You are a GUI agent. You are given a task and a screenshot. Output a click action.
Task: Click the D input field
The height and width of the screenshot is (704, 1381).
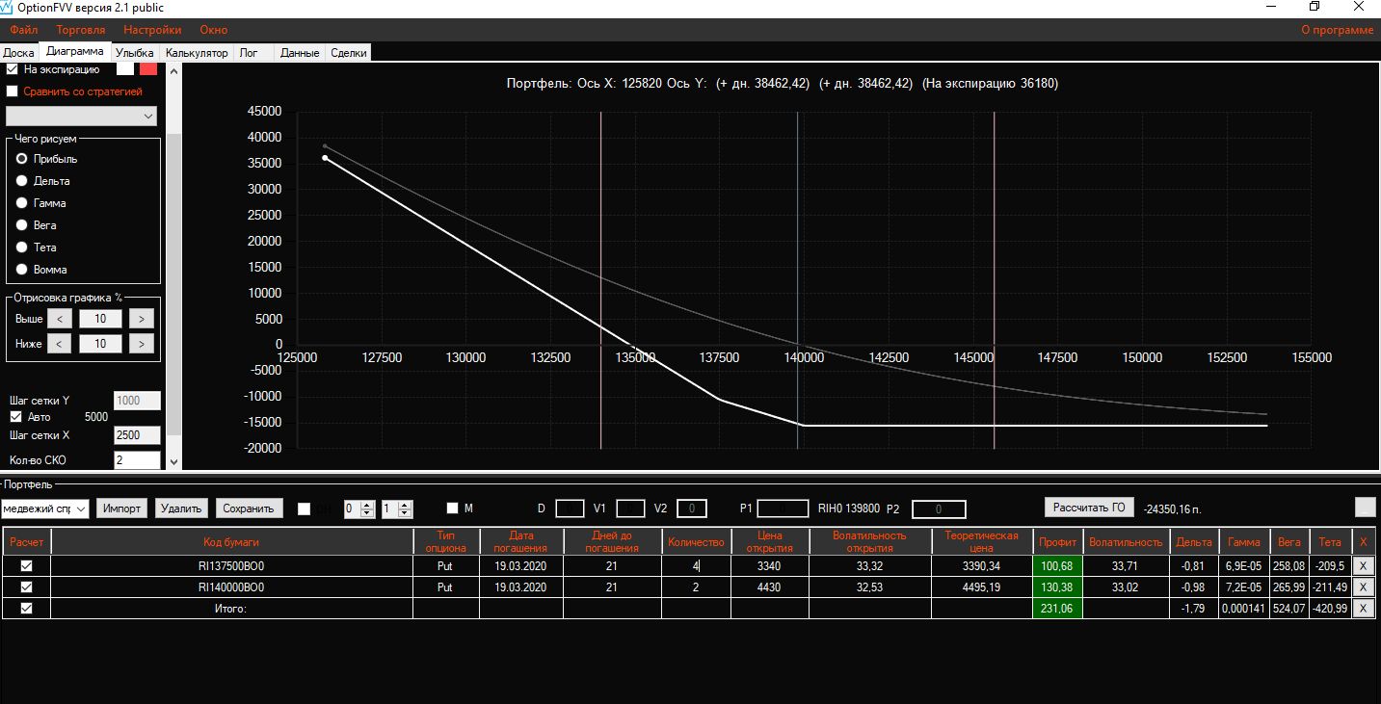tap(570, 508)
